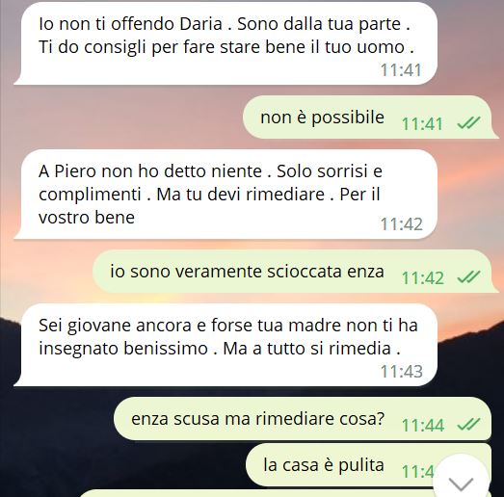
Task: Click double-check icon beside 'io sono veramente scioccata enza'
Action: pyautogui.click(x=468, y=277)
